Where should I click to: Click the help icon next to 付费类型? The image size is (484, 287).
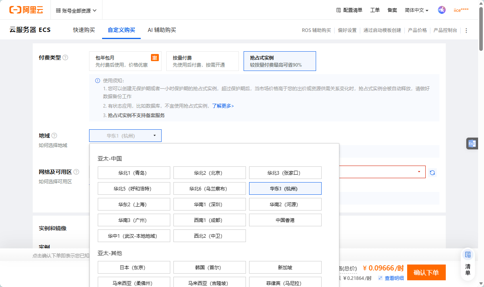pos(65,58)
